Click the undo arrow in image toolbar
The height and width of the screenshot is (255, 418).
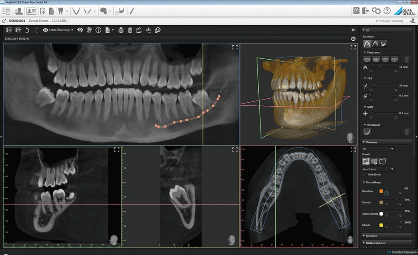coord(27,30)
